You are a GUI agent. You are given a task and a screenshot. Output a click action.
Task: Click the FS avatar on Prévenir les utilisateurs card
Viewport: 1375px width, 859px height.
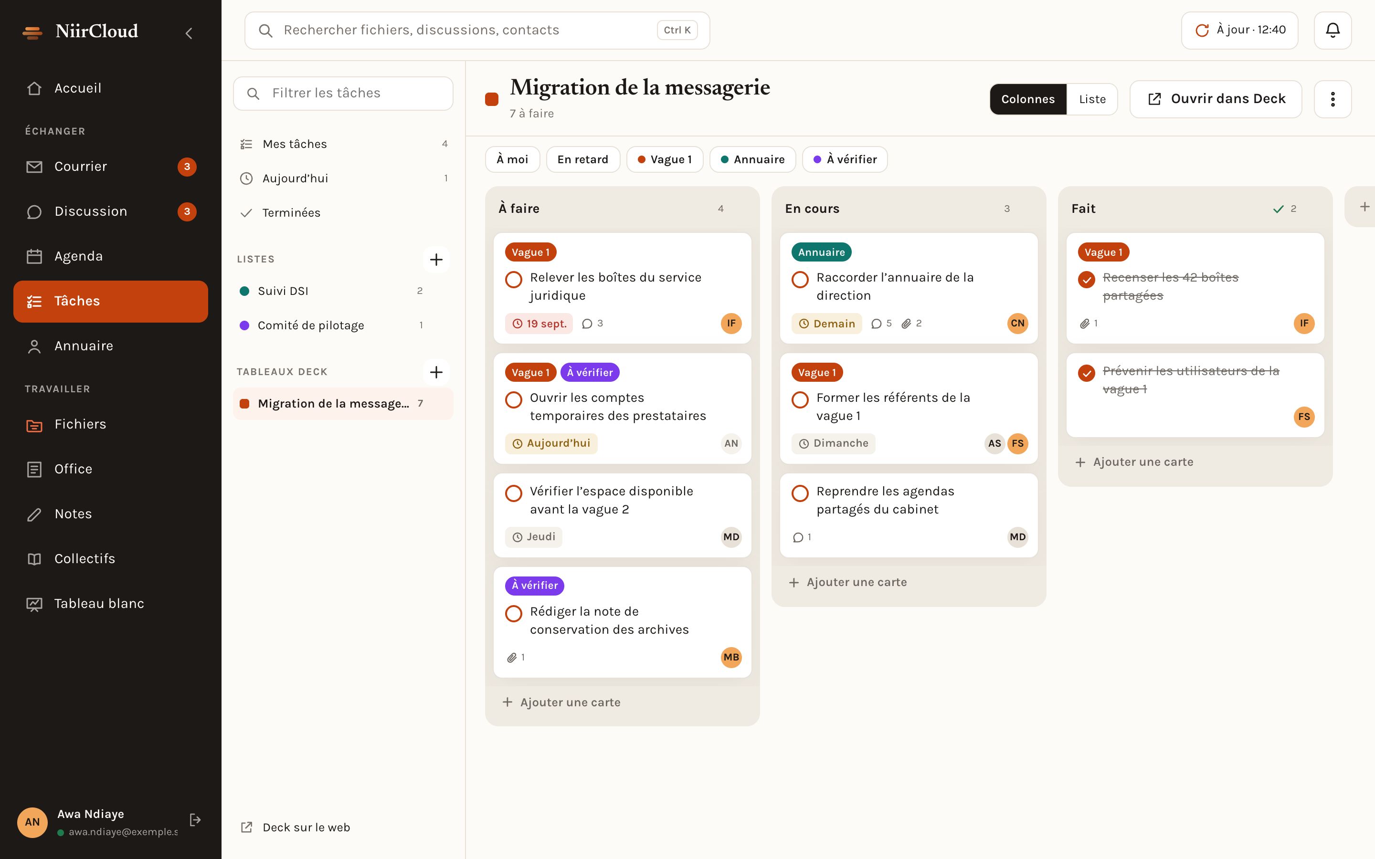(1303, 417)
